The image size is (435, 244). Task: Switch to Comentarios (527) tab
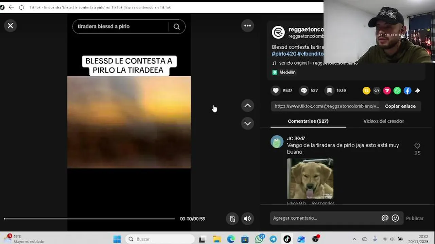point(308,121)
